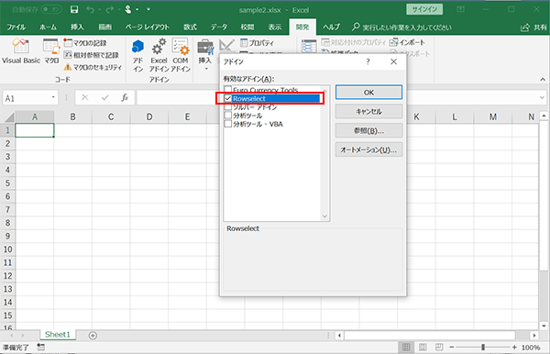Switch to the ページ レイアウト tab
This screenshot has width=550, height=354.
(148, 27)
